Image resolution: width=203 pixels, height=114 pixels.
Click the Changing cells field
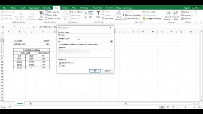(84, 41)
